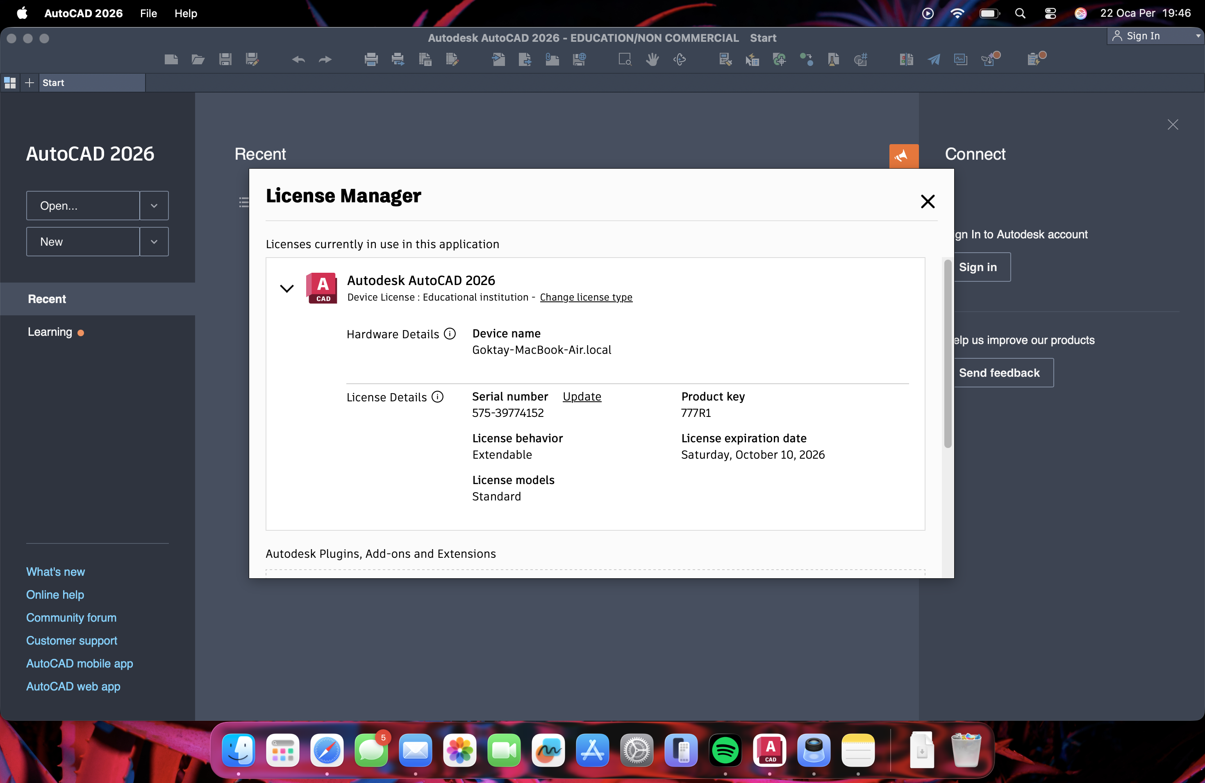The height and width of the screenshot is (783, 1205).
Task: Open the AutoCAD mobile app link
Action: click(x=80, y=664)
